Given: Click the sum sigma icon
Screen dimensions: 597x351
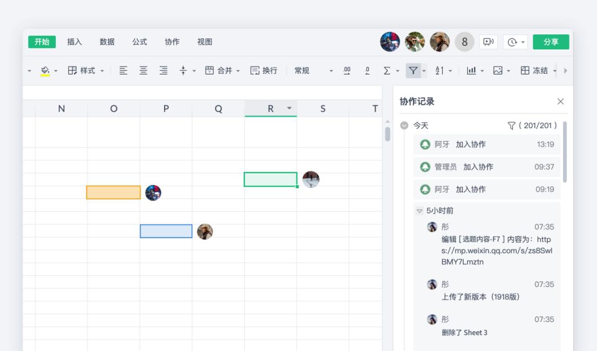Looking at the screenshot, I should pos(387,70).
